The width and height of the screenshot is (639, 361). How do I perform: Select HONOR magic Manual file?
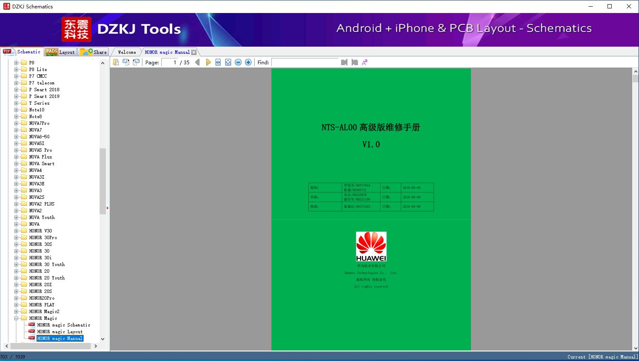[x=60, y=338]
